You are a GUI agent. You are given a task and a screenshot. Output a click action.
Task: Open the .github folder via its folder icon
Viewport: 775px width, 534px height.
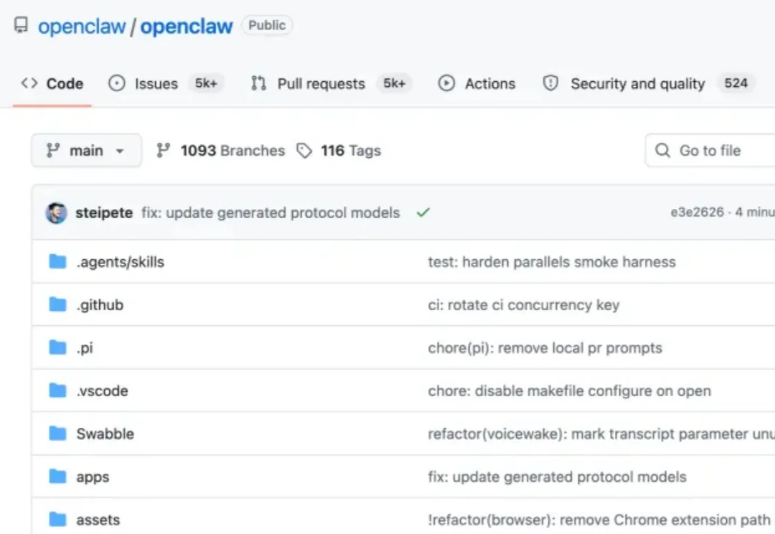(57, 304)
